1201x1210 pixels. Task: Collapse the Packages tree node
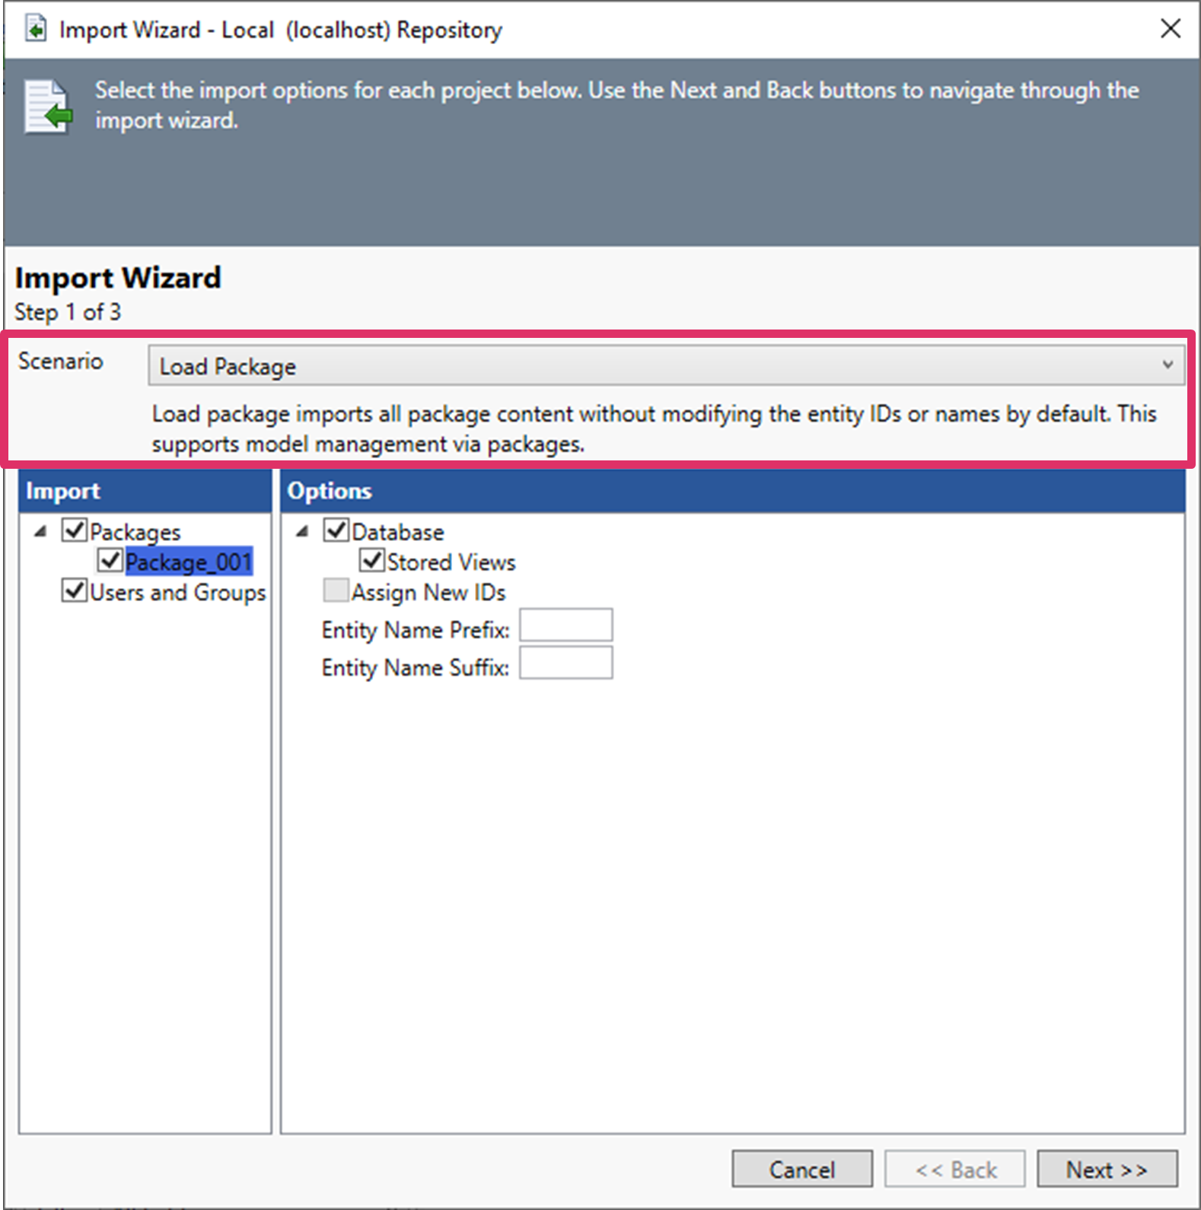pyautogui.click(x=40, y=531)
